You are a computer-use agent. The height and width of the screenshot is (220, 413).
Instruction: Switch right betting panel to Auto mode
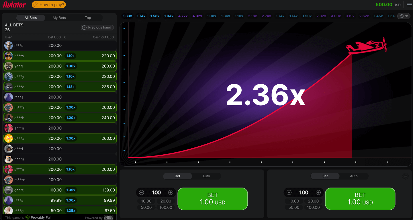pyautogui.click(x=354, y=176)
